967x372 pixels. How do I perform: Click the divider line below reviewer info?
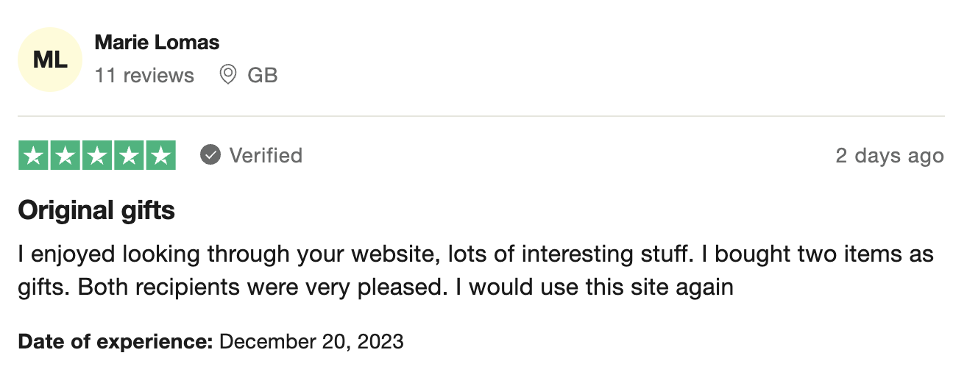coord(481,116)
